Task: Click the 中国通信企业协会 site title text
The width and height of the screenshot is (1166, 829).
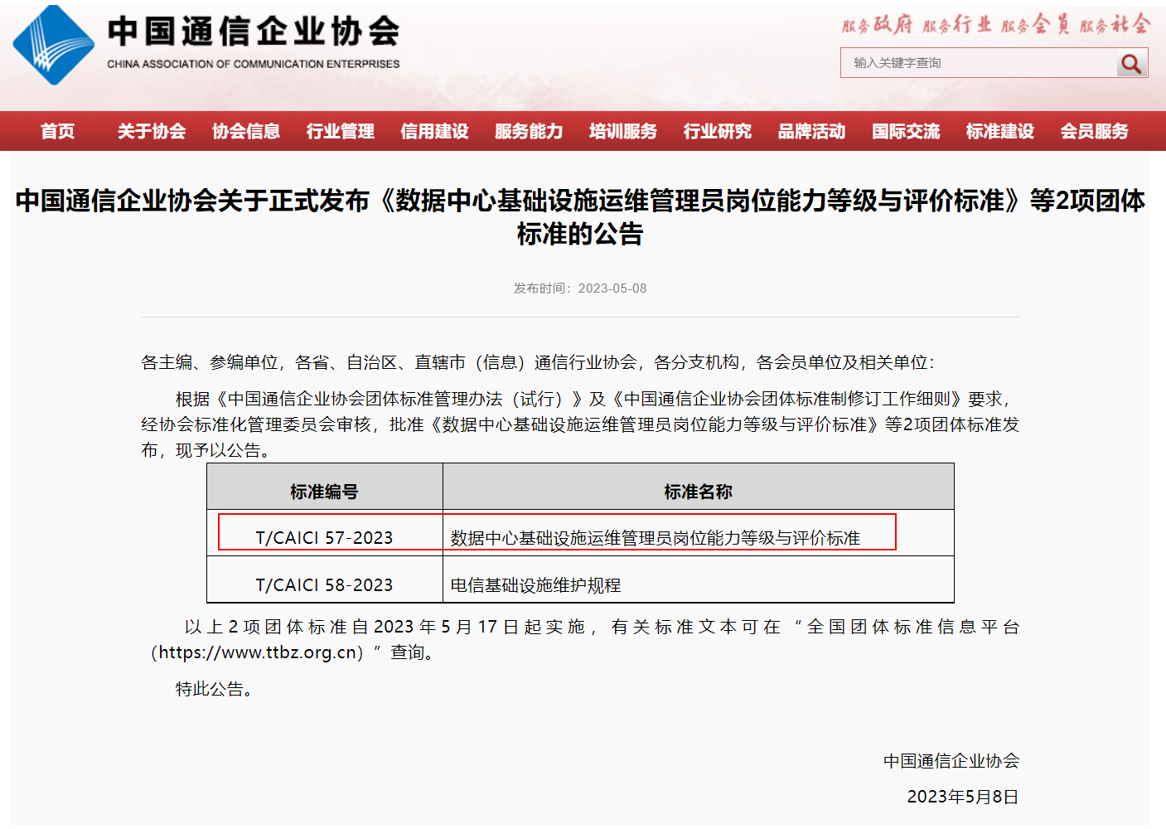Action: [x=254, y=32]
